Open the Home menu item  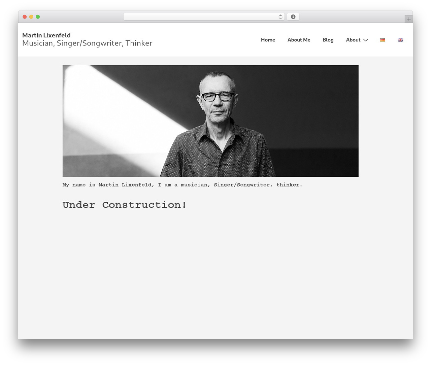tap(268, 40)
